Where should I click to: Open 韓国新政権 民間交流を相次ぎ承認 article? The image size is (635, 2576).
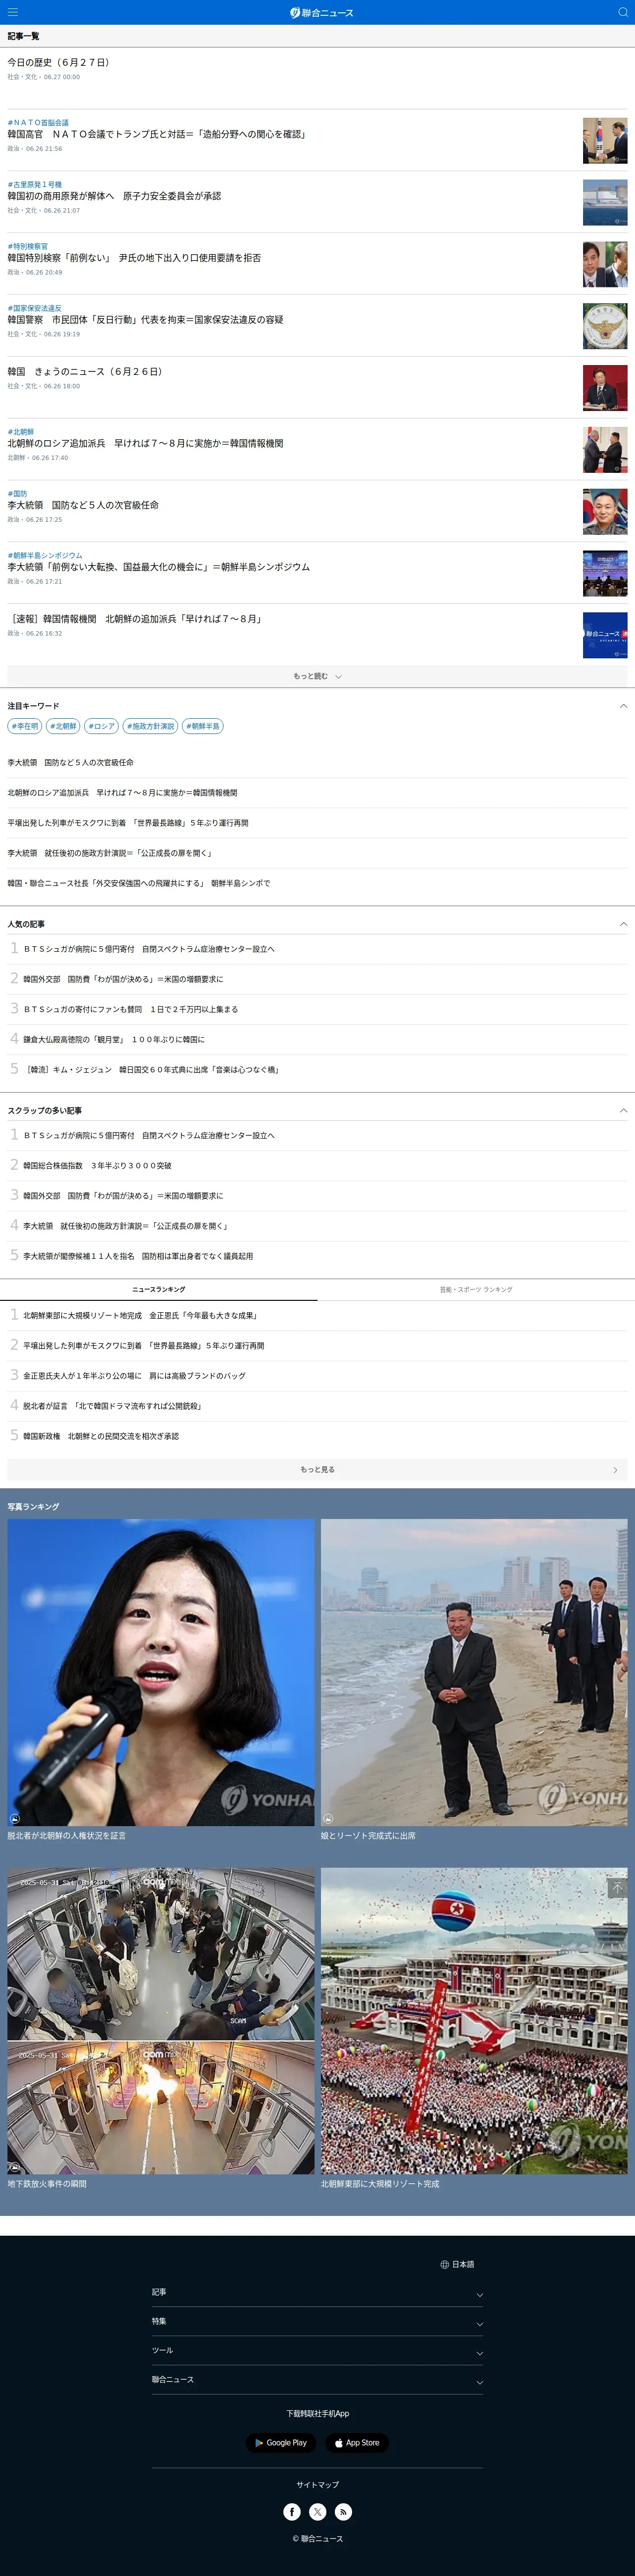pyautogui.click(x=101, y=1436)
